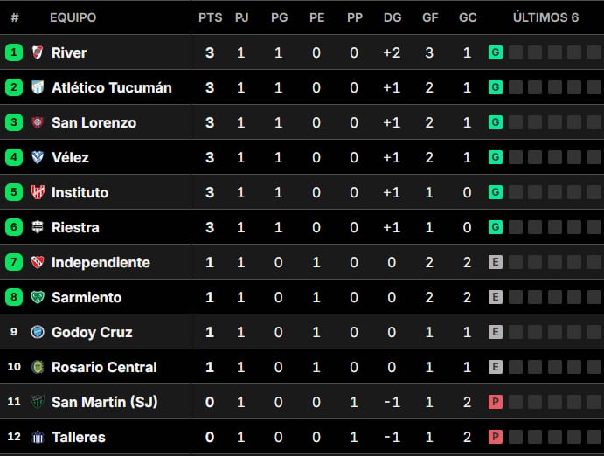The height and width of the screenshot is (456, 604).
Task: Click the River club crest icon
Action: [x=38, y=52]
